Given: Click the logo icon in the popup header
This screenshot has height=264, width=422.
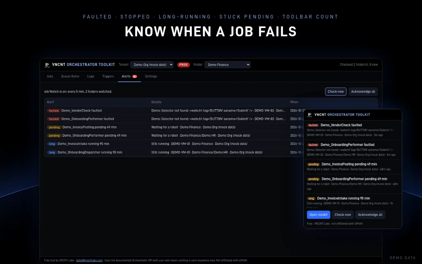Looking at the screenshot, I should coord(310,115).
